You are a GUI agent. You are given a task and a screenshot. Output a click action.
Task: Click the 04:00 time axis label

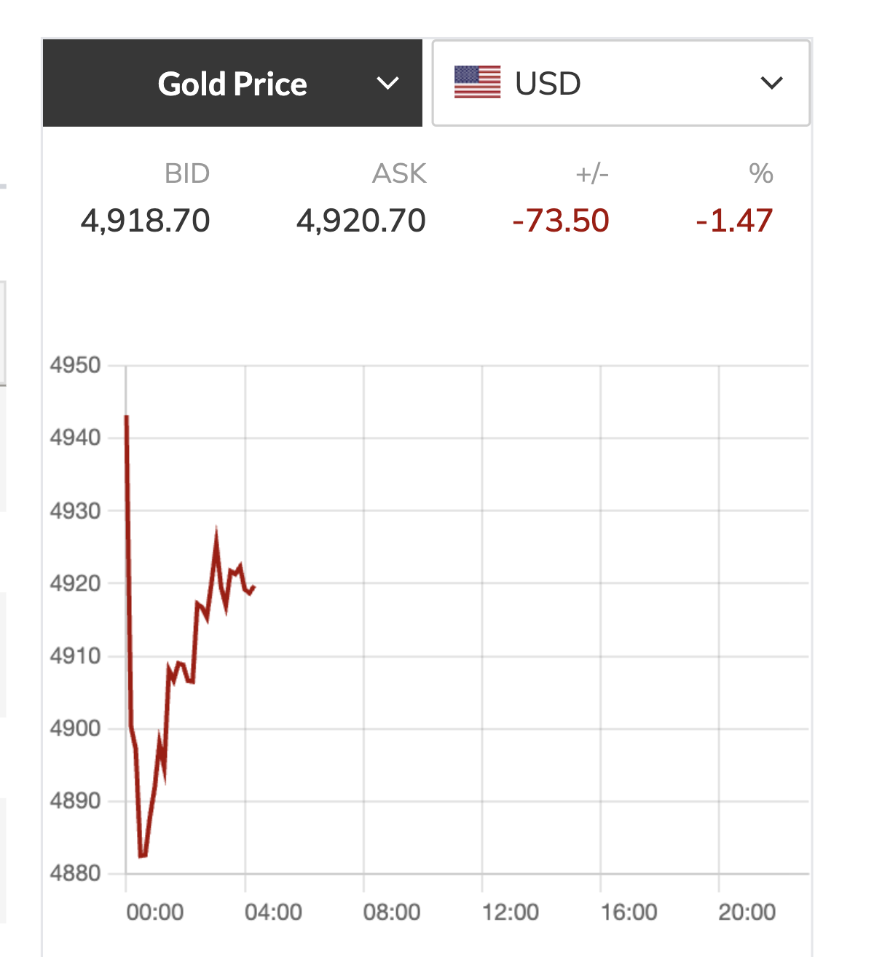pos(273,913)
